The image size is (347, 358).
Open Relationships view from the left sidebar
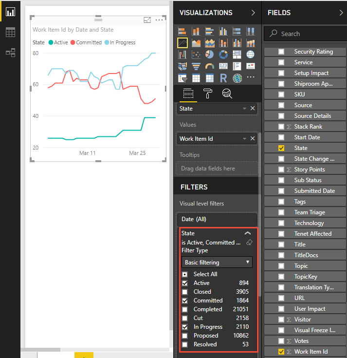10,53
